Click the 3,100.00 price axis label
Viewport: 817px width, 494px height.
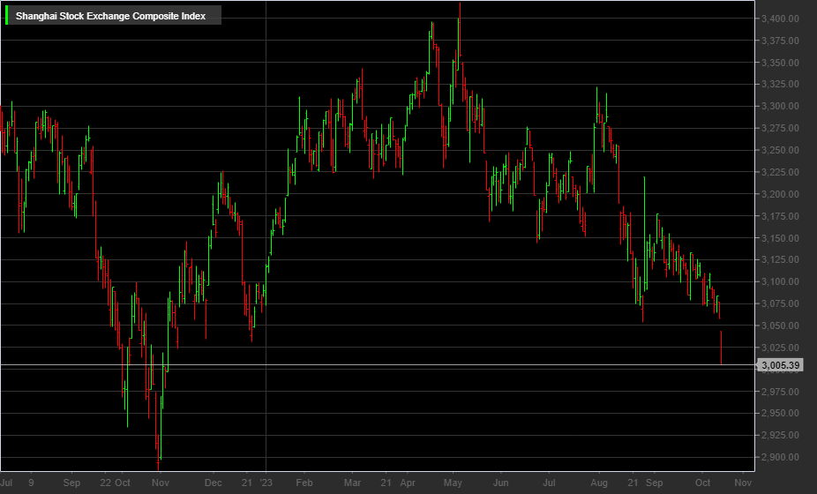(x=780, y=281)
